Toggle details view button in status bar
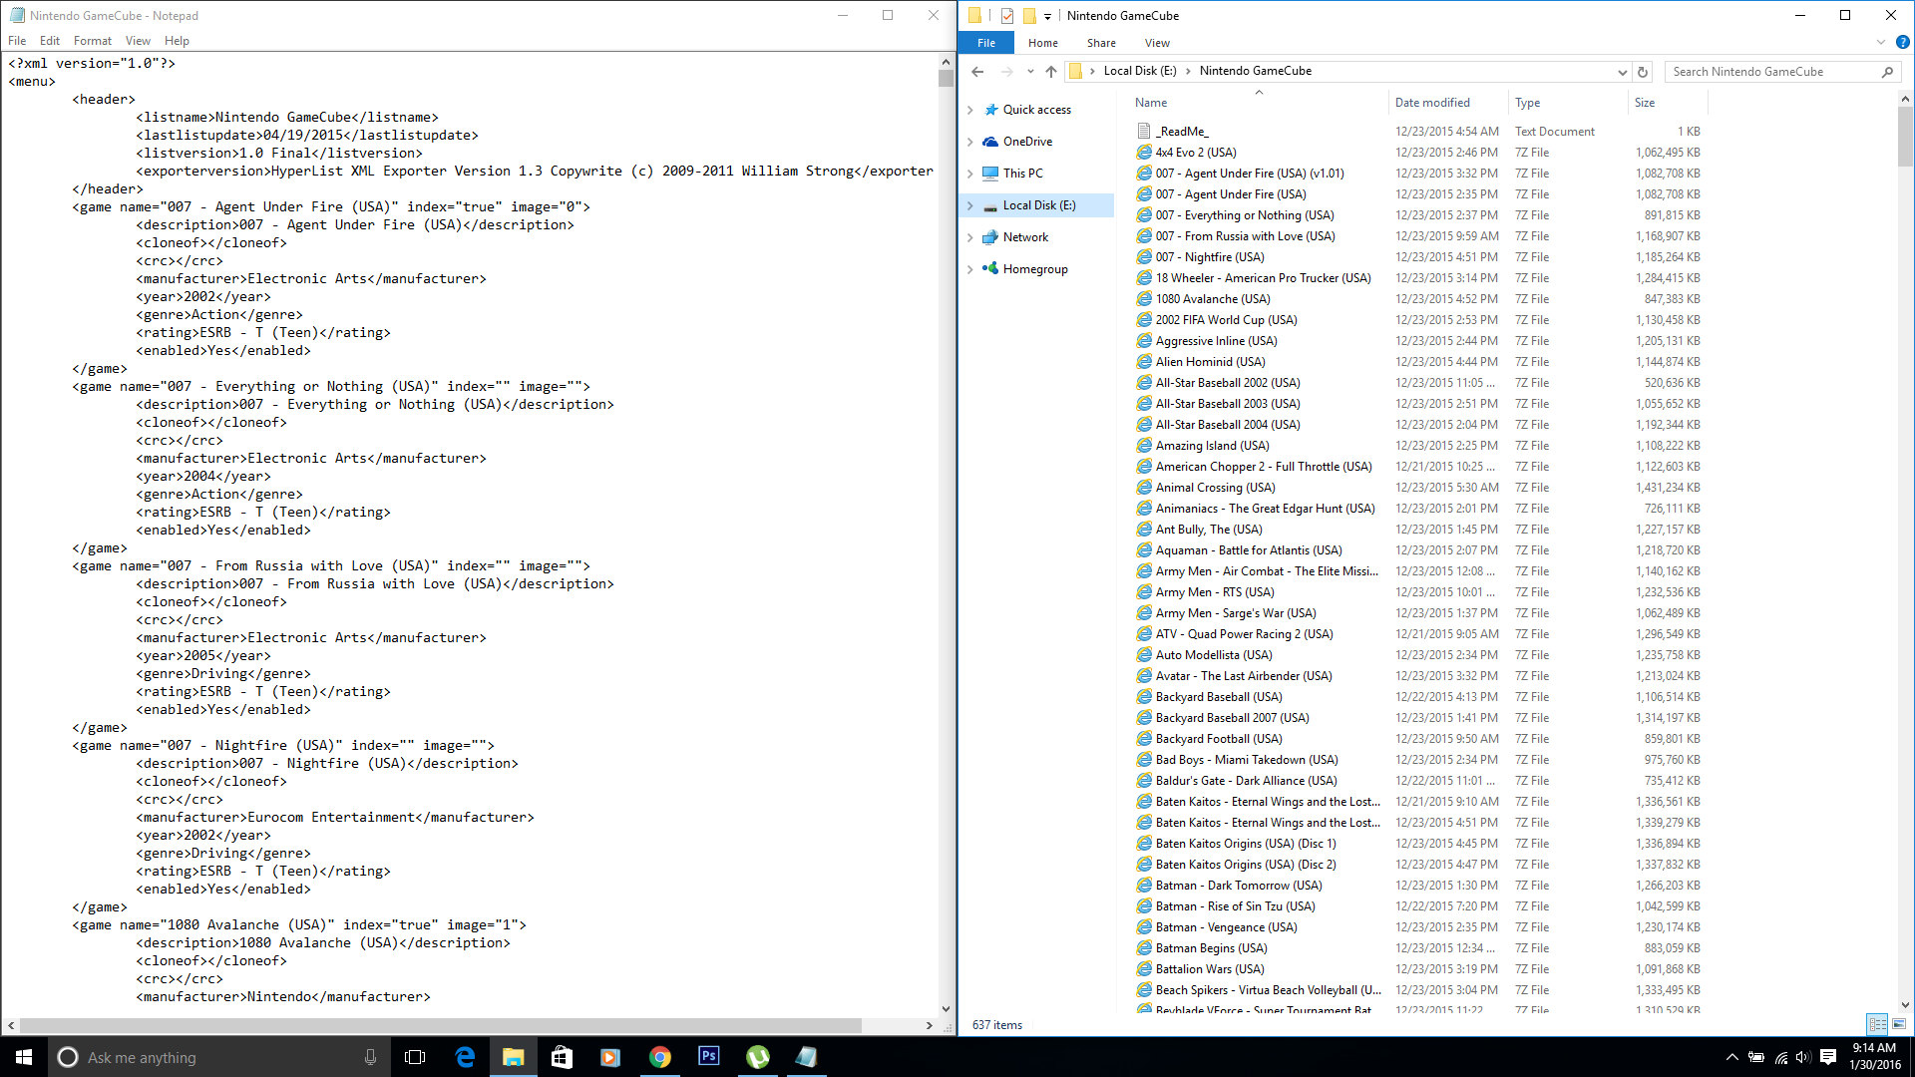1915x1077 pixels. (x=1877, y=1024)
